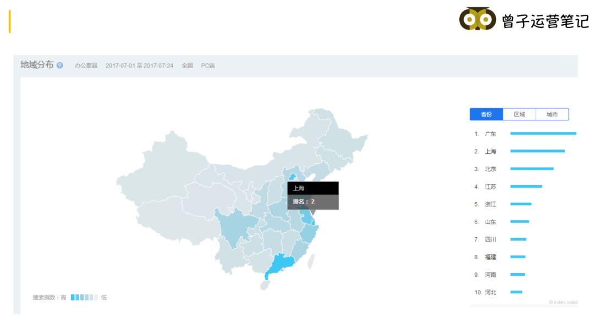Click the 广东 search index bar
This screenshot has height=334, width=594.
(543, 133)
